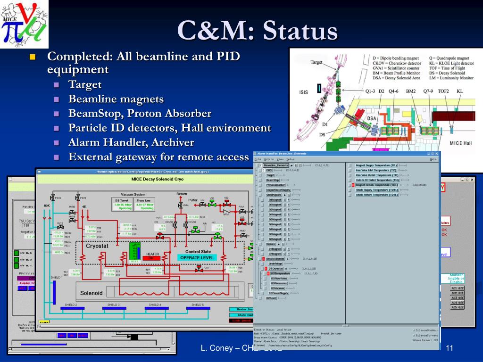Click red alarm indicator beside DSCryostat
483x362 pixels.
point(266,269)
